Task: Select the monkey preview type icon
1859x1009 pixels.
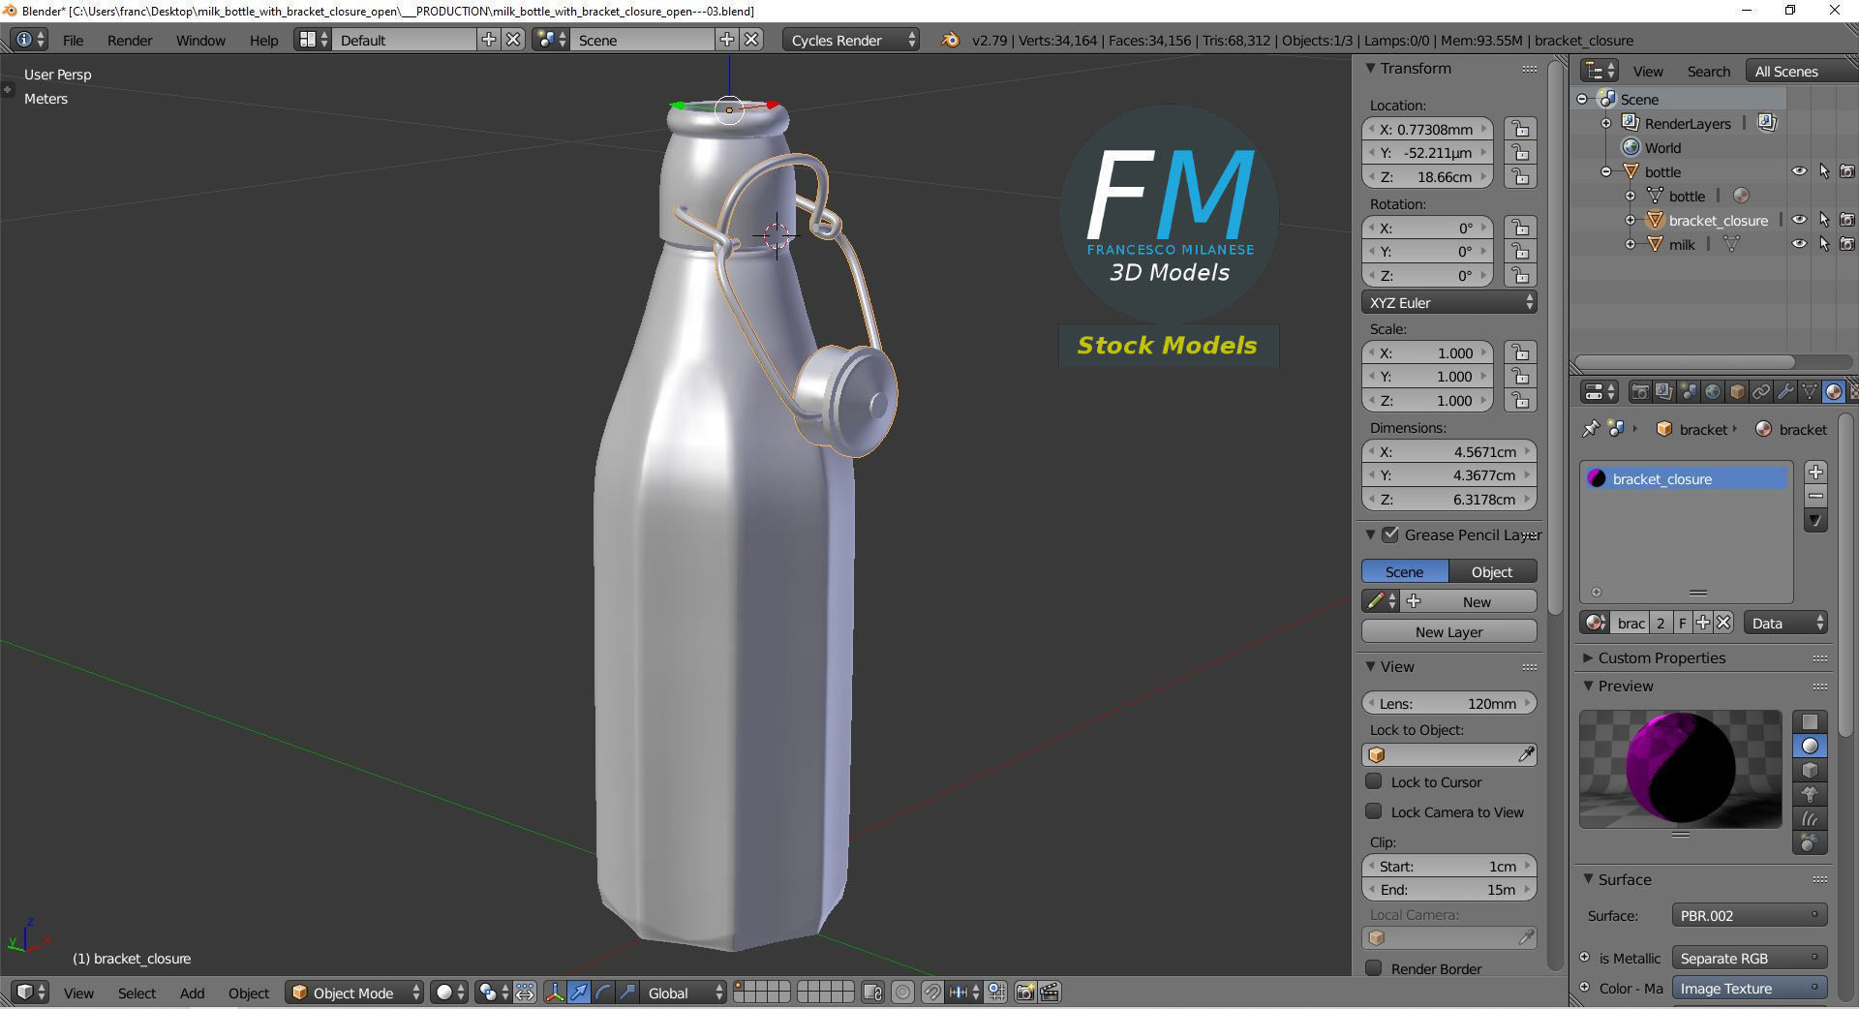Action: [1810, 795]
